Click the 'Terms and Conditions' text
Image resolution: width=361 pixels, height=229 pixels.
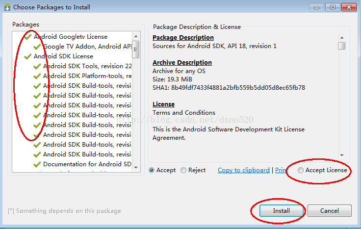(184, 113)
